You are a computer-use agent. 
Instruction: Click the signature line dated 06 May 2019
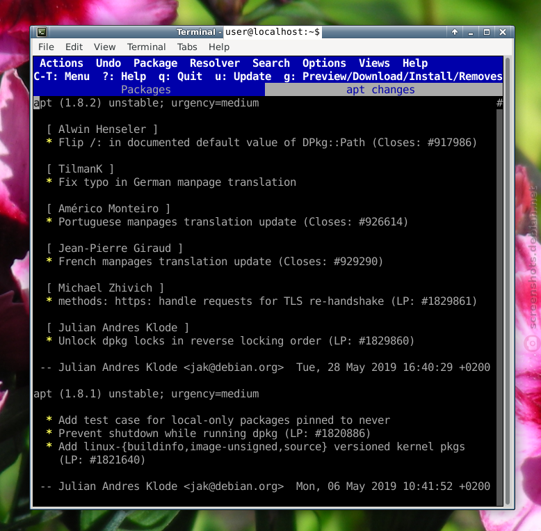tap(265, 486)
